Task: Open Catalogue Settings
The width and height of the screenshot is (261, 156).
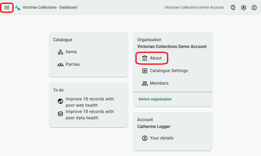Action: (169, 71)
